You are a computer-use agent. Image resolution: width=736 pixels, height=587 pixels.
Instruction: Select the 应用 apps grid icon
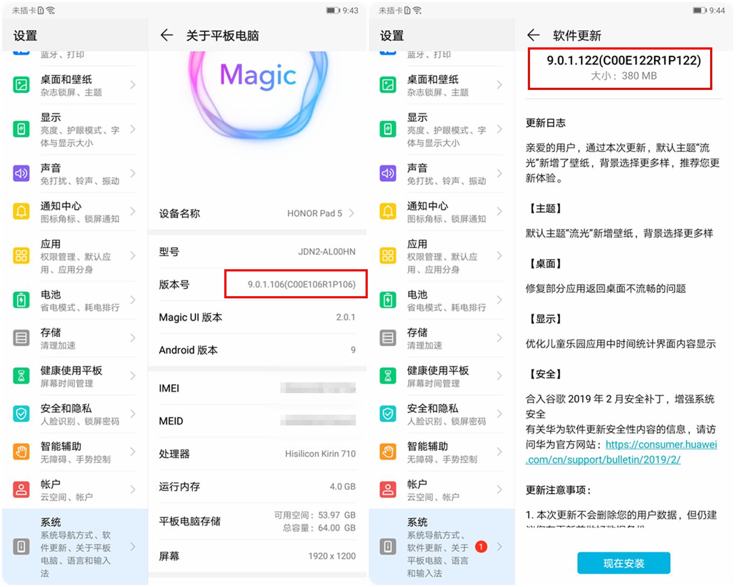21,256
